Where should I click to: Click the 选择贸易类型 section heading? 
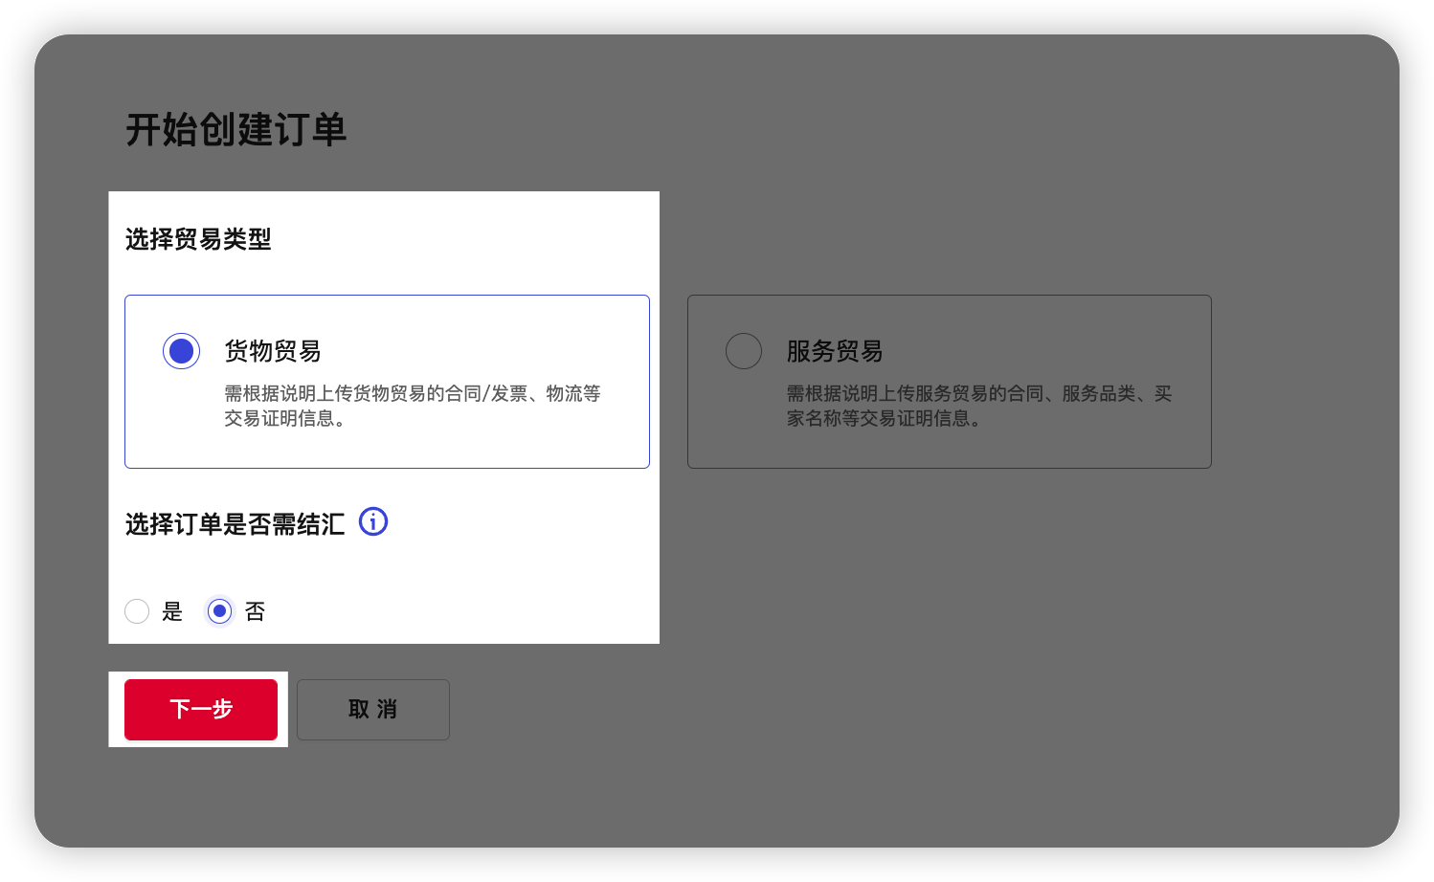coord(198,239)
